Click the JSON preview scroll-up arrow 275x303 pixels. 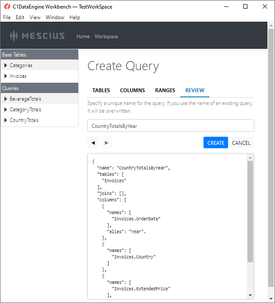[250, 158]
